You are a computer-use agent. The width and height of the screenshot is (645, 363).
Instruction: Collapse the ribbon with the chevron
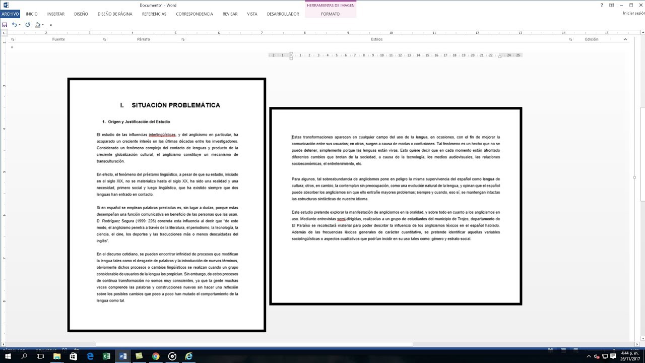pos(625,39)
